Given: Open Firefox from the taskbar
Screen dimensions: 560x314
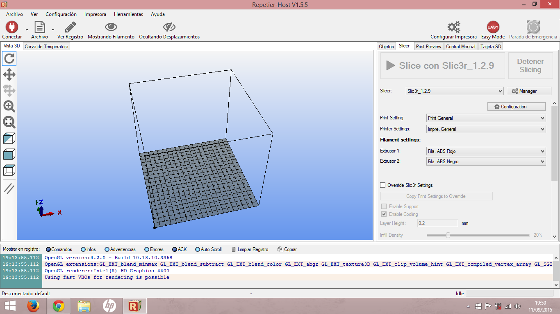Looking at the screenshot, I should point(33,306).
